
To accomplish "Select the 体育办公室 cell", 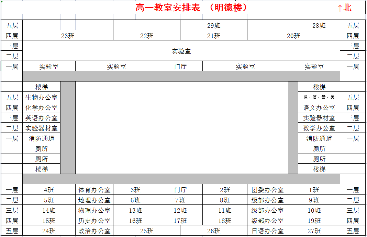I will pyautogui.click(x=94, y=190).
